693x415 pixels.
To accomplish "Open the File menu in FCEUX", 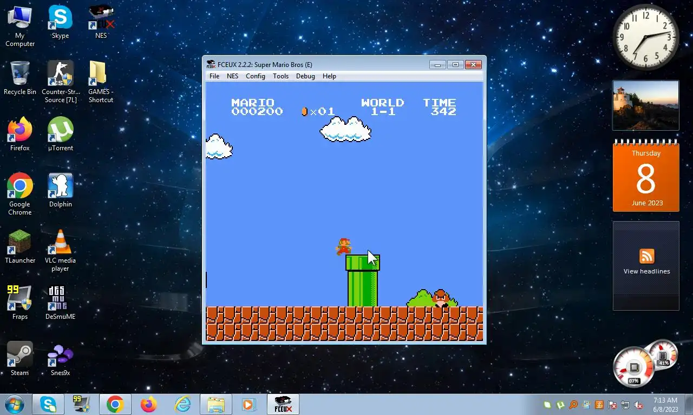I will pos(214,76).
